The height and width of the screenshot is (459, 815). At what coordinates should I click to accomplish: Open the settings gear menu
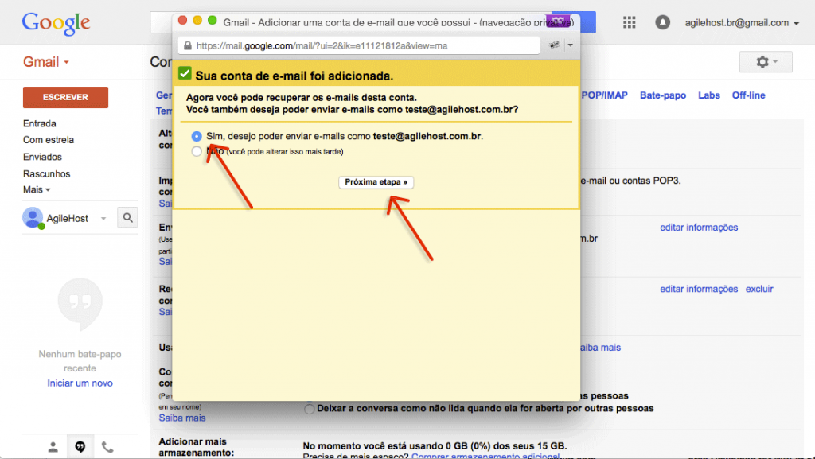coord(766,62)
